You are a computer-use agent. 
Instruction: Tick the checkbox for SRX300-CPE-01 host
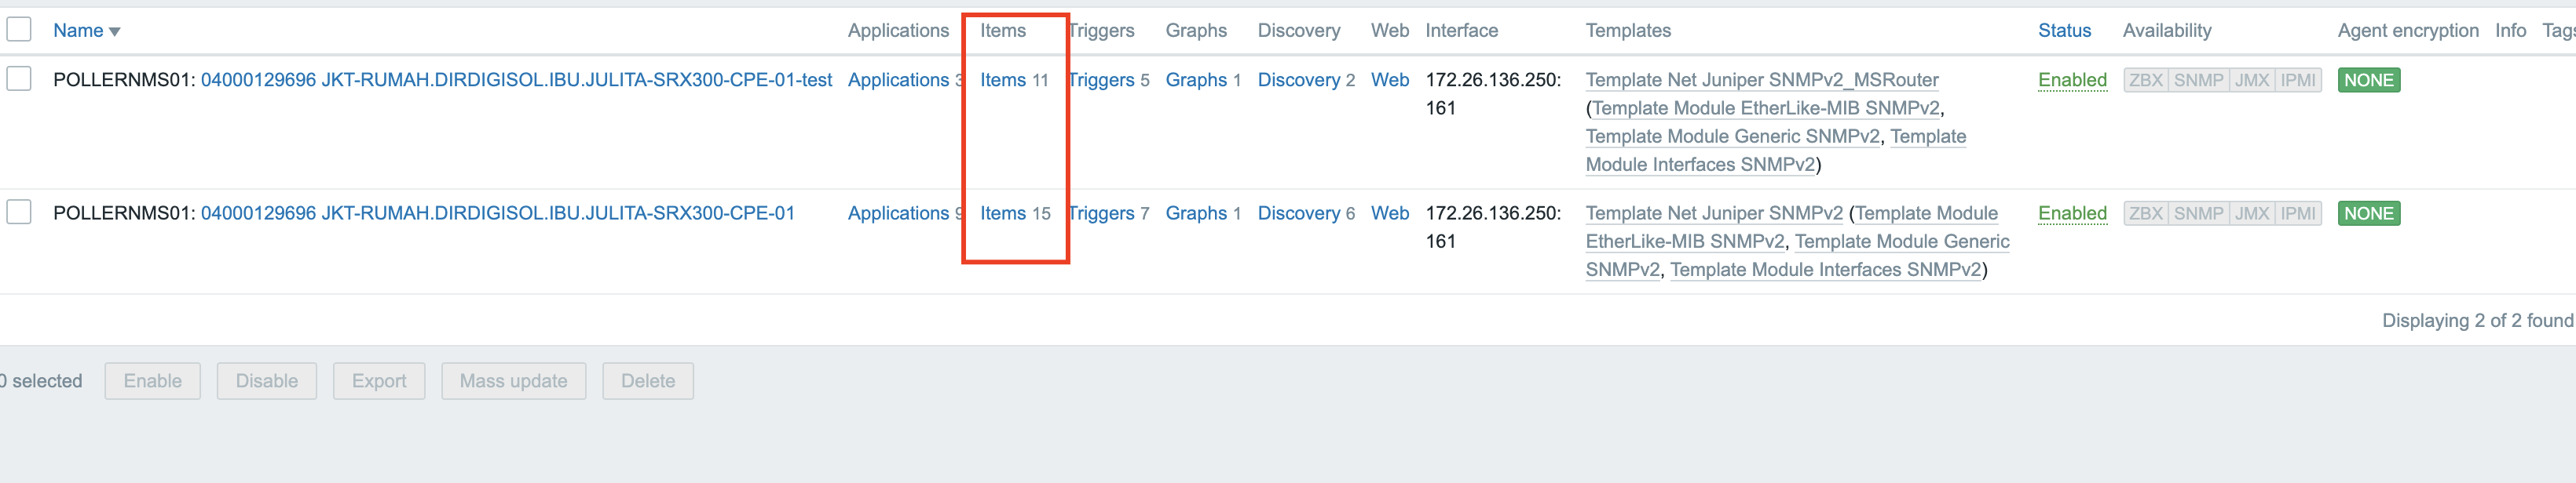pyautogui.click(x=19, y=212)
